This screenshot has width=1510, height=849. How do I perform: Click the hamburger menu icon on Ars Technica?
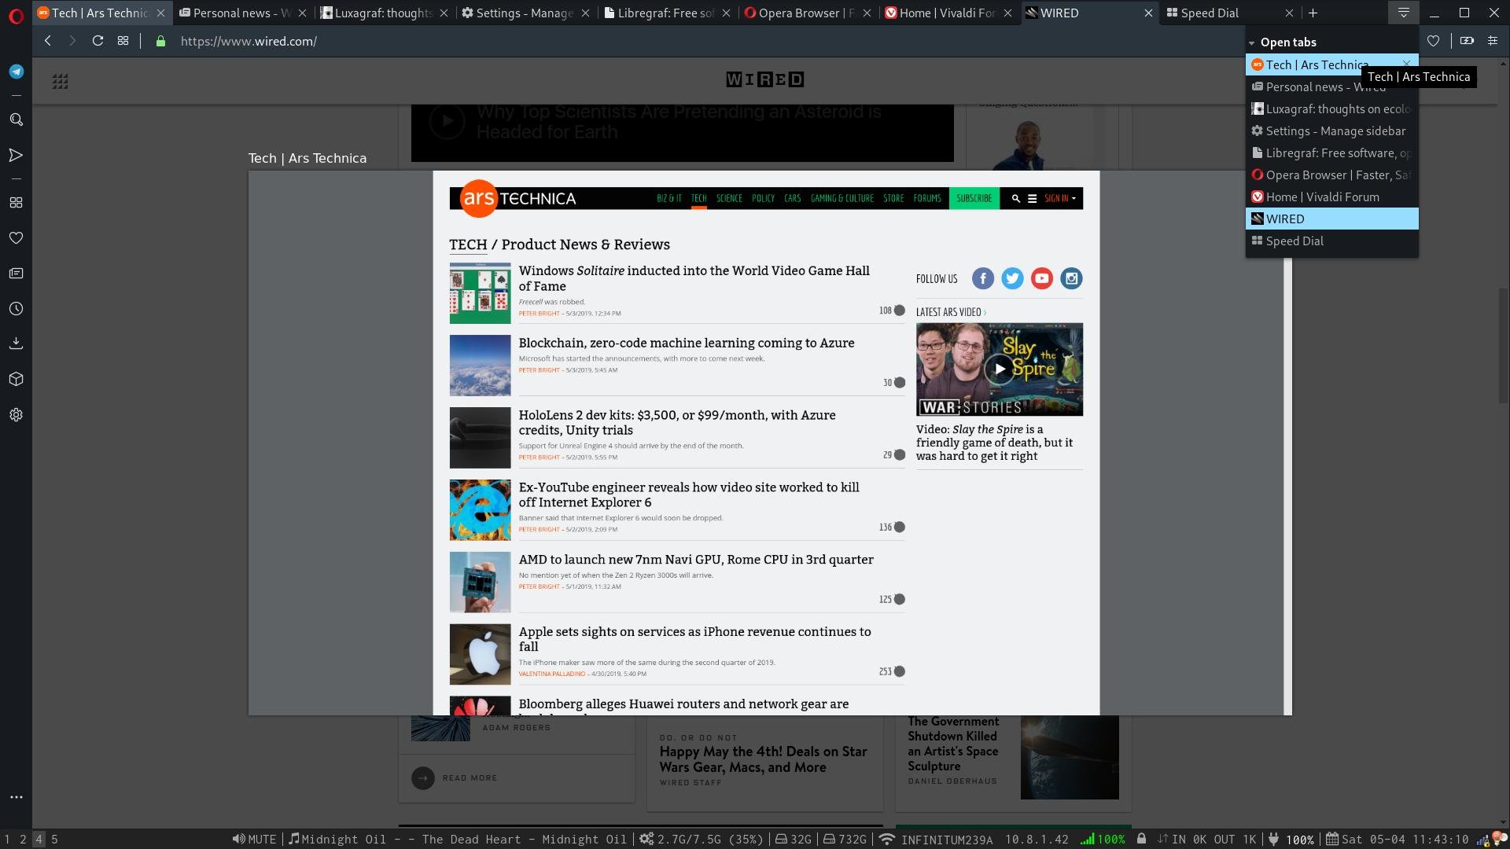click(x=1032, y=198)
